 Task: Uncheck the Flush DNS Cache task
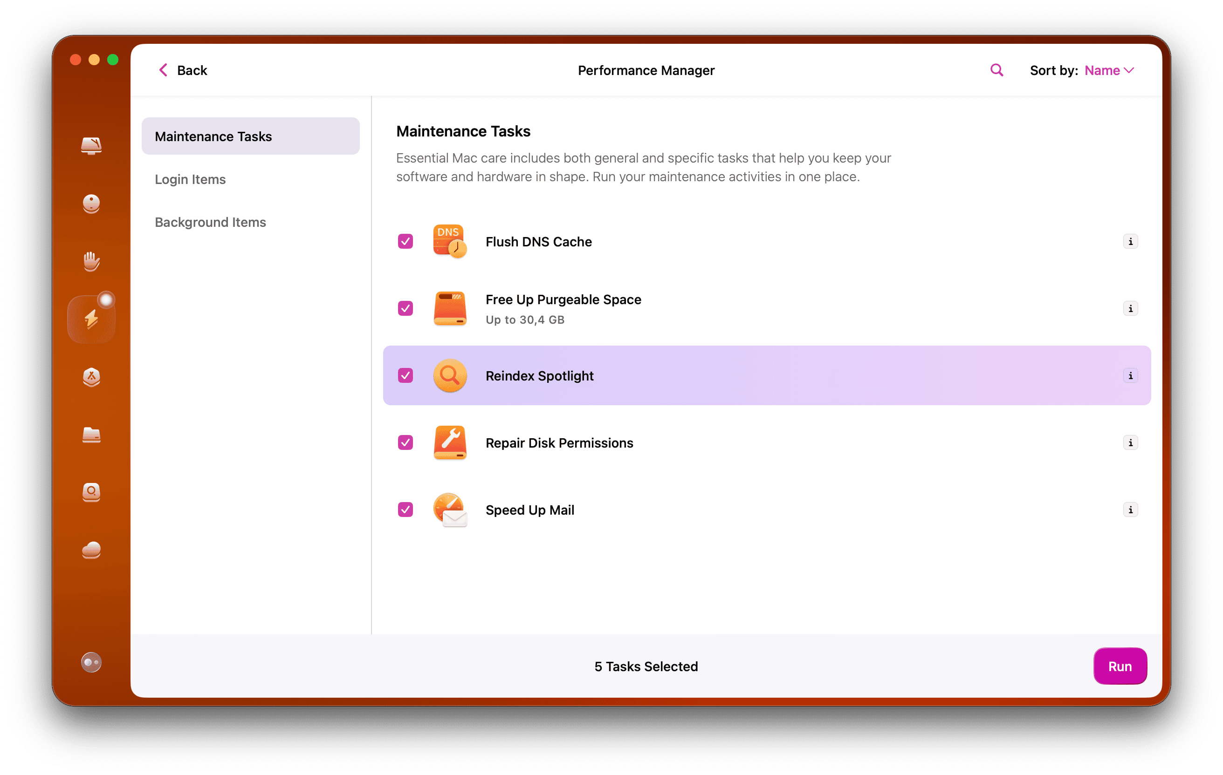pyautogui.click(x=405, y=242)
